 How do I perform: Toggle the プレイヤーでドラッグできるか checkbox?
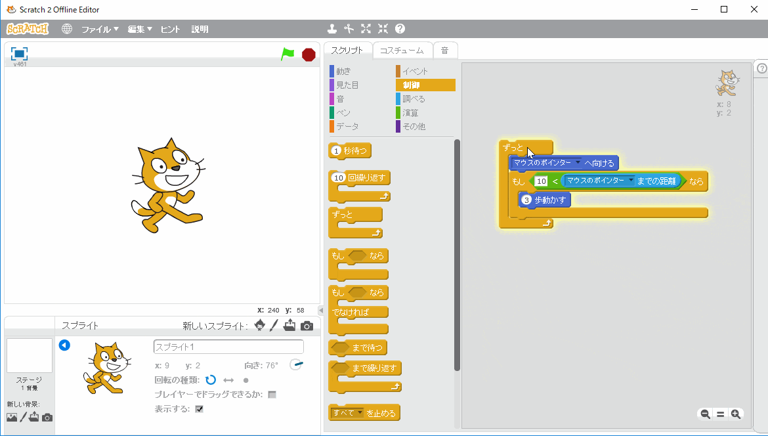point(272,395)
